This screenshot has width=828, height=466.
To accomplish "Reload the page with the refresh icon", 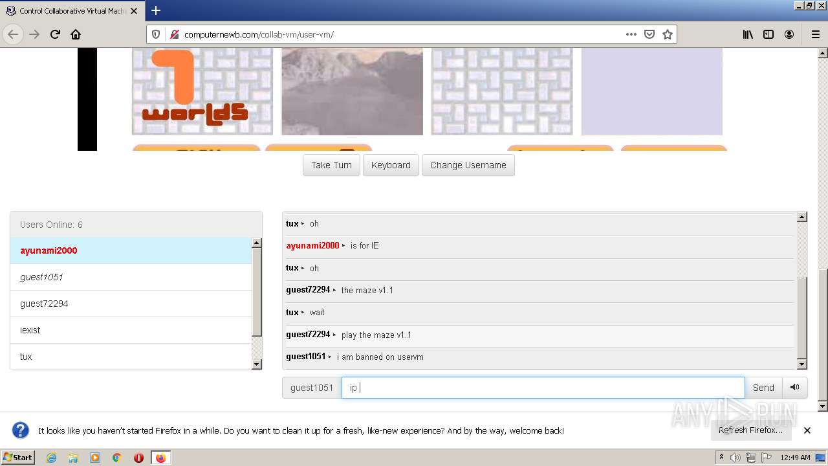I will pyautogui.click(x=56, y=34).
